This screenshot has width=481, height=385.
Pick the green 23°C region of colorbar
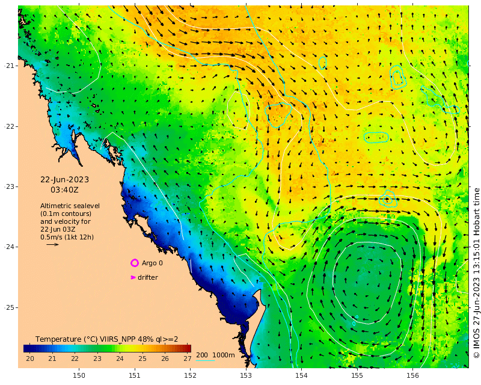[x=97, y=348]
